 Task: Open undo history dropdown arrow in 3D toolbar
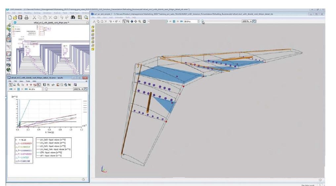113,22
